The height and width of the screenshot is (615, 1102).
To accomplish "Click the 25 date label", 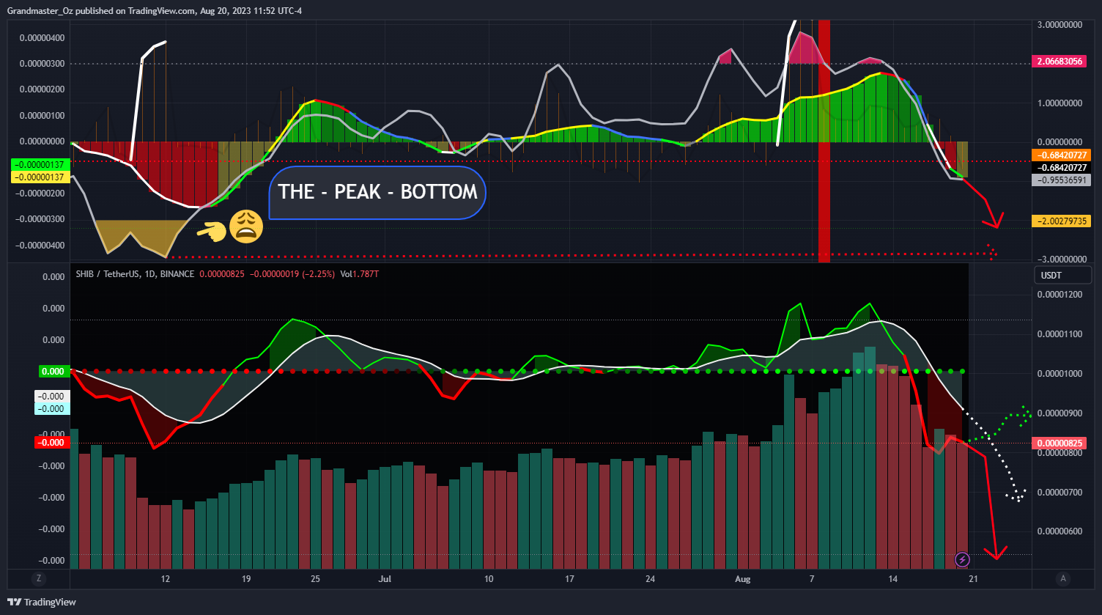I will point(316,578).
